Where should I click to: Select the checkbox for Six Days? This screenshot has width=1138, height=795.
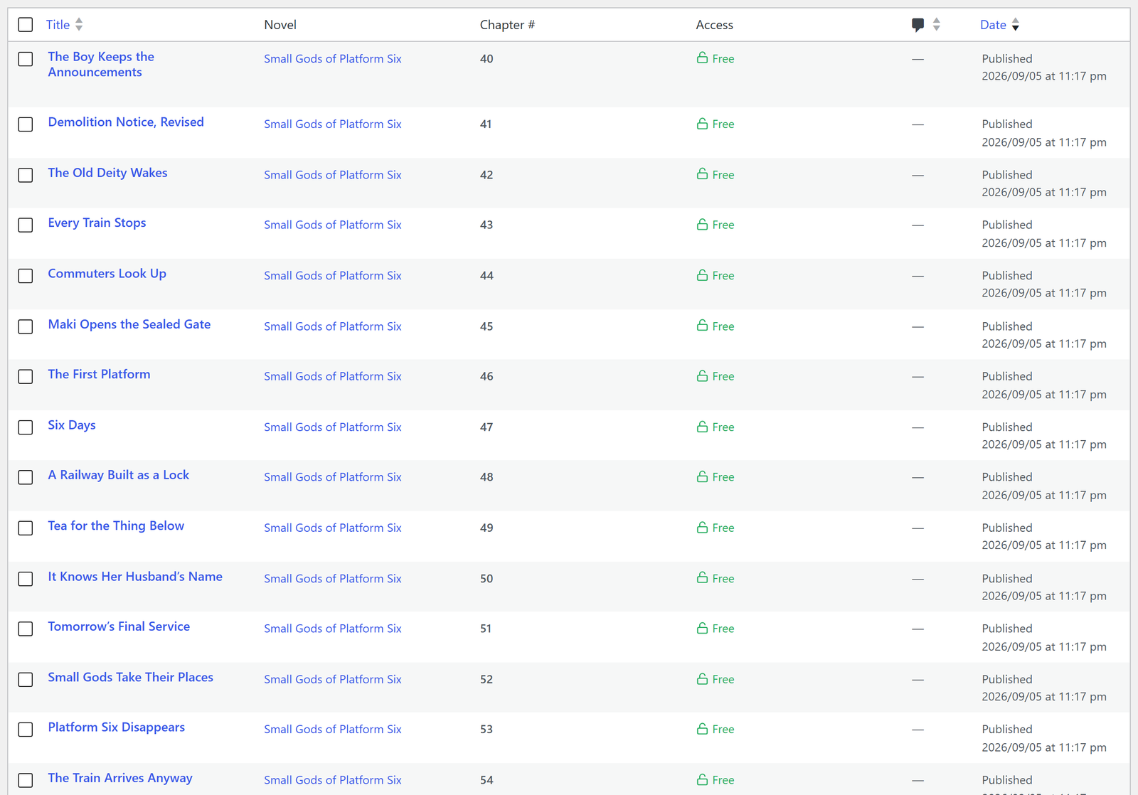[x=26, y=427]
